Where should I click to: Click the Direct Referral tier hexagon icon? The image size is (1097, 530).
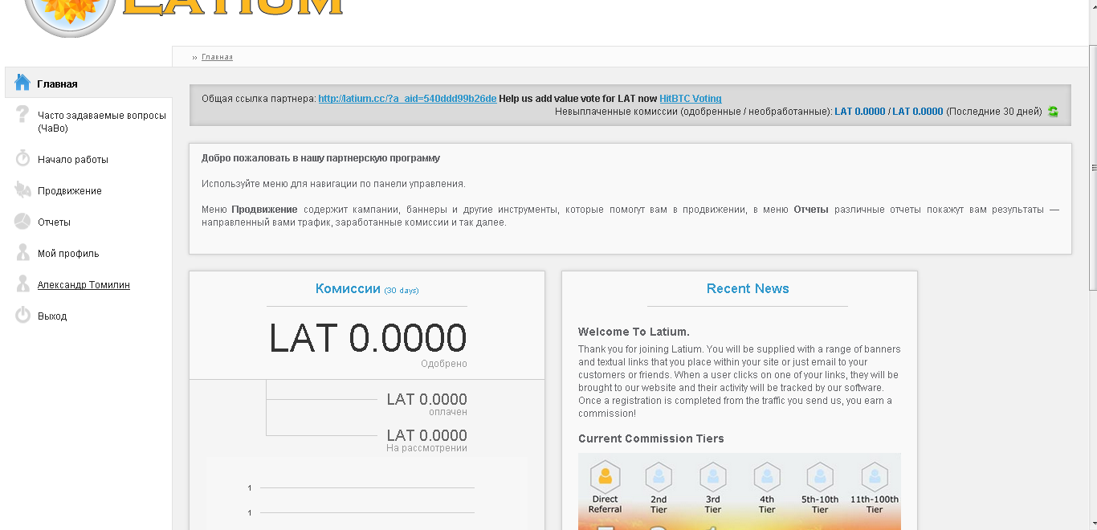605,477
